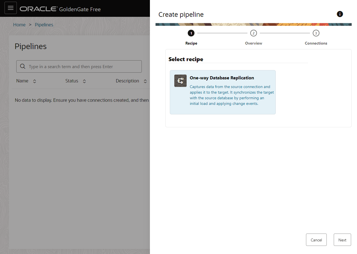Select the One-way Database Replication title
Screen dimensions: 357x254
[x=222, y=78]
